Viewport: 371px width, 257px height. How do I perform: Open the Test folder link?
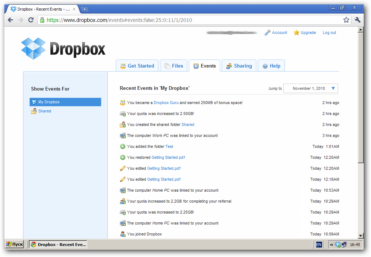[169, 146]
